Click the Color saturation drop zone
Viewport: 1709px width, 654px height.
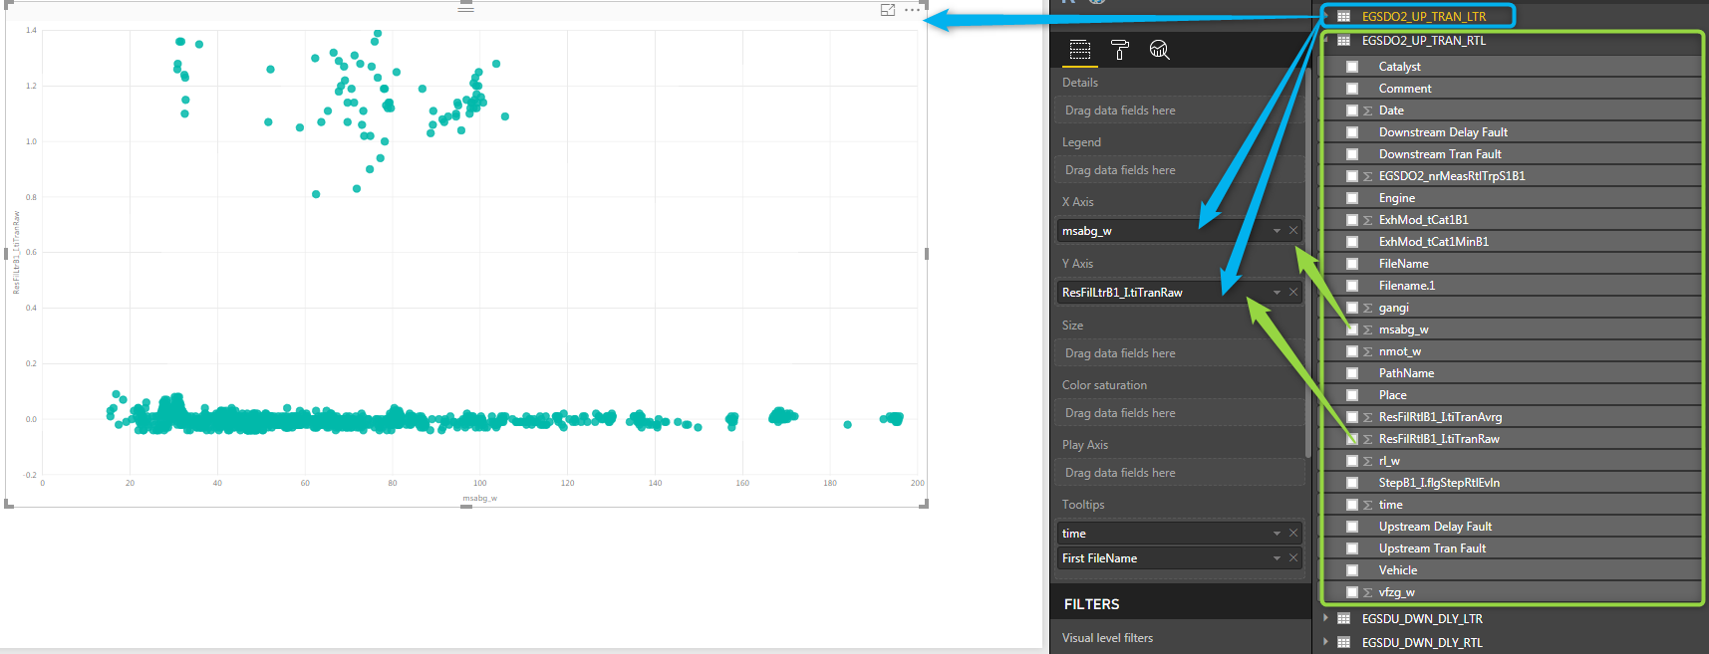click(1180, 413)
